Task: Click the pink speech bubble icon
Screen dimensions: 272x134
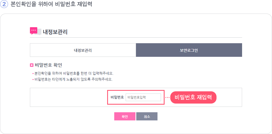Action: click(33, 31)
